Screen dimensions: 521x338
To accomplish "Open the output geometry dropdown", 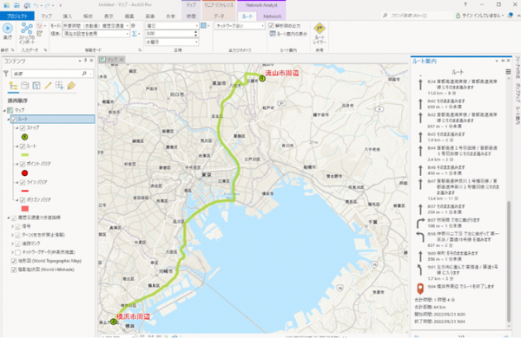I will (x=240, y=25).
